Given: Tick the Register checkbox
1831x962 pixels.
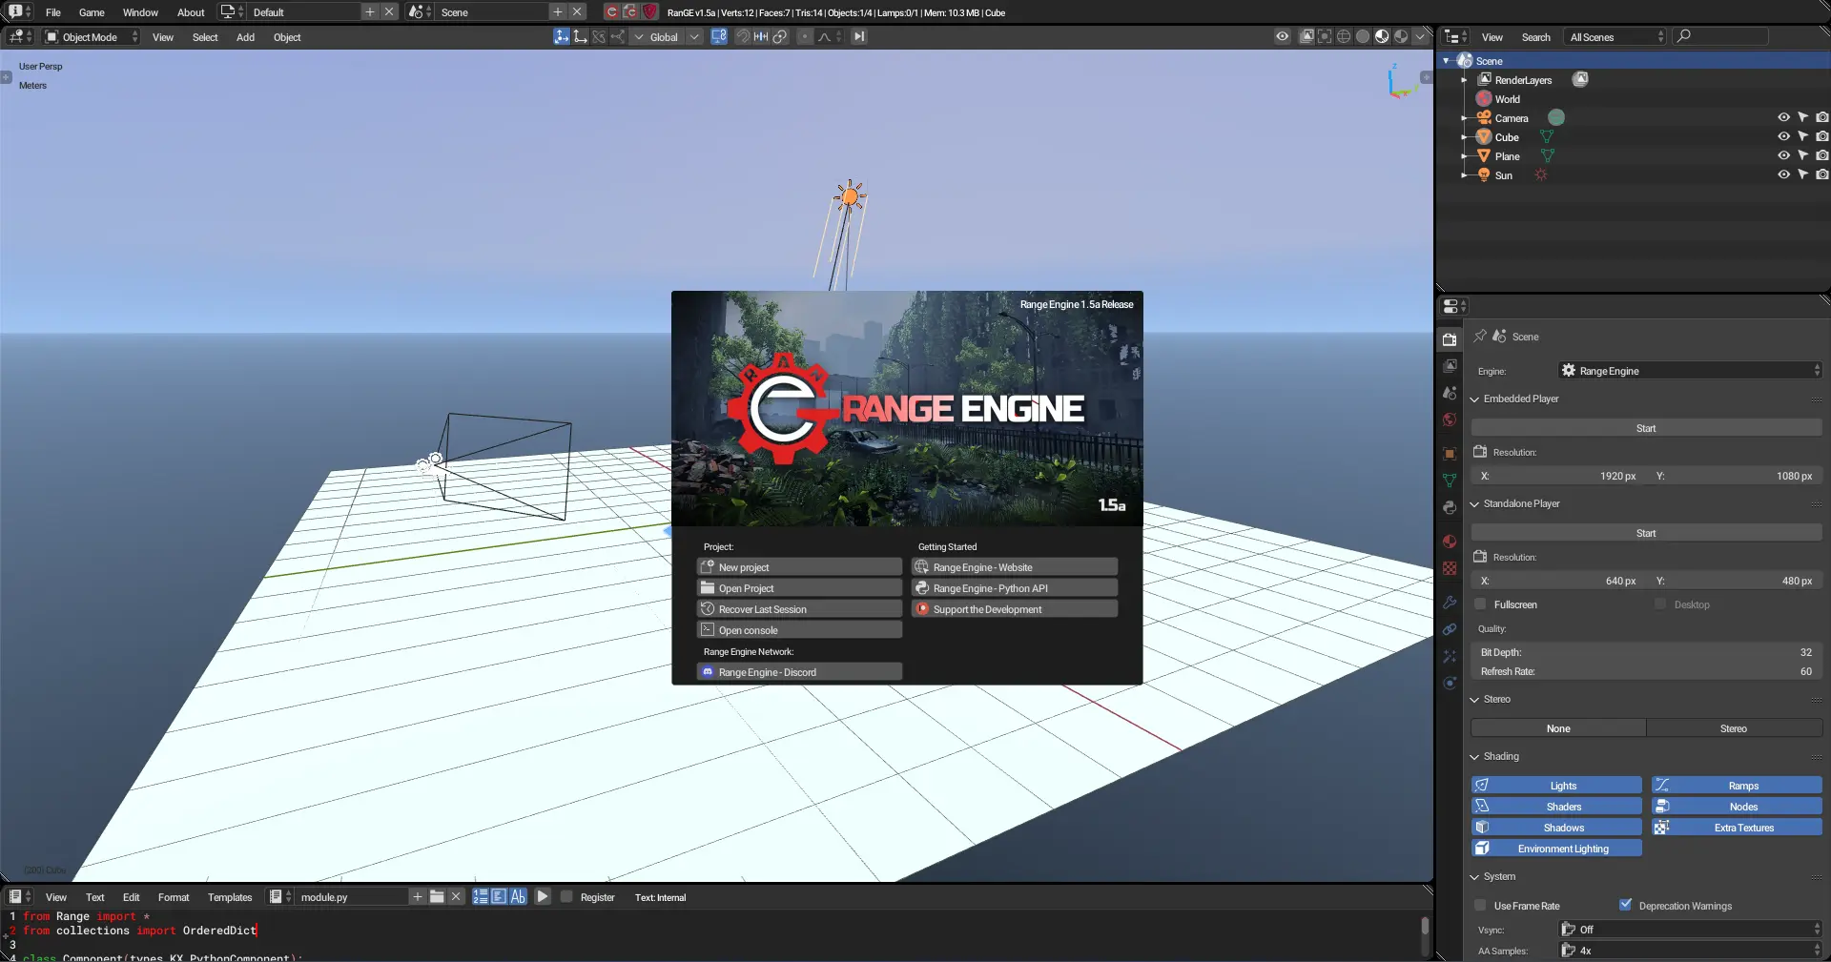Looking at the screenshot, I should (567, 896).
